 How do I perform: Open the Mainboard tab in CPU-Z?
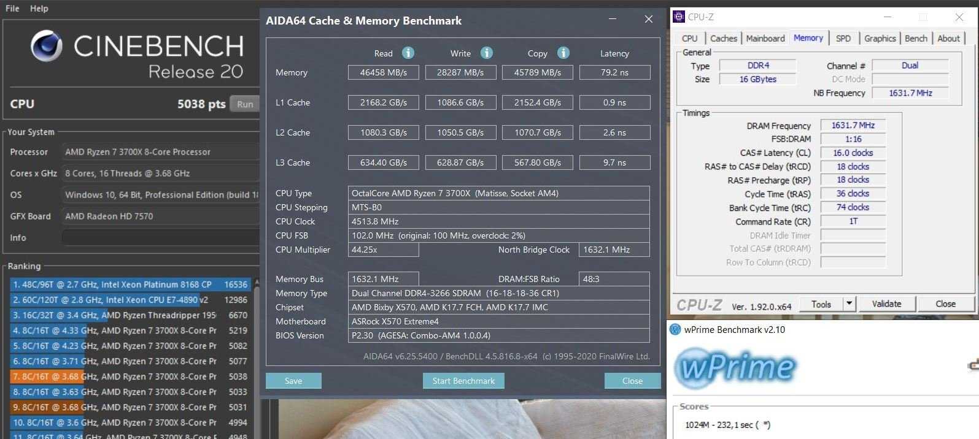[x=765, y=38]
